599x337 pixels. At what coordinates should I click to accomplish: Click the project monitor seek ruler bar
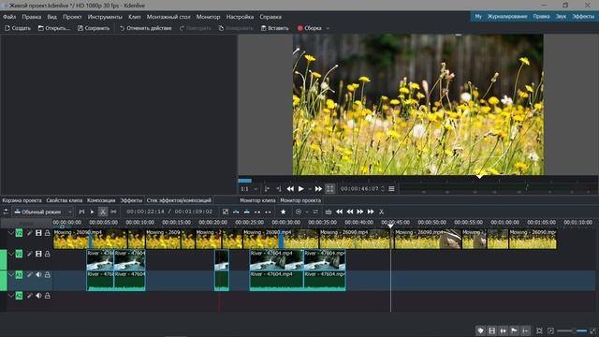(418, 180)
